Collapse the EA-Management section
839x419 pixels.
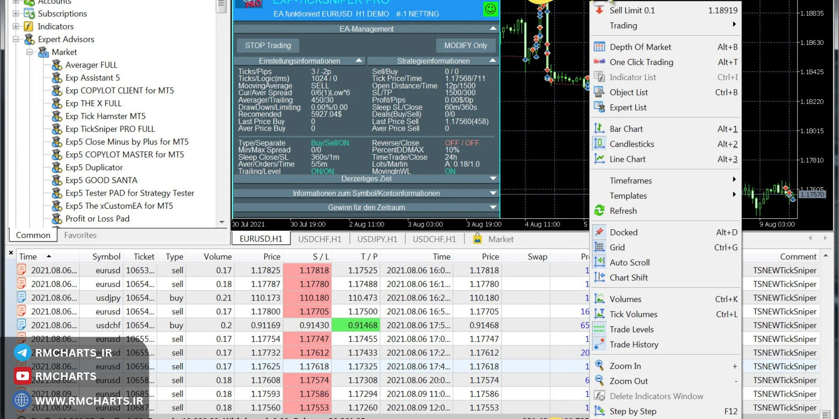tap(493, 28)
